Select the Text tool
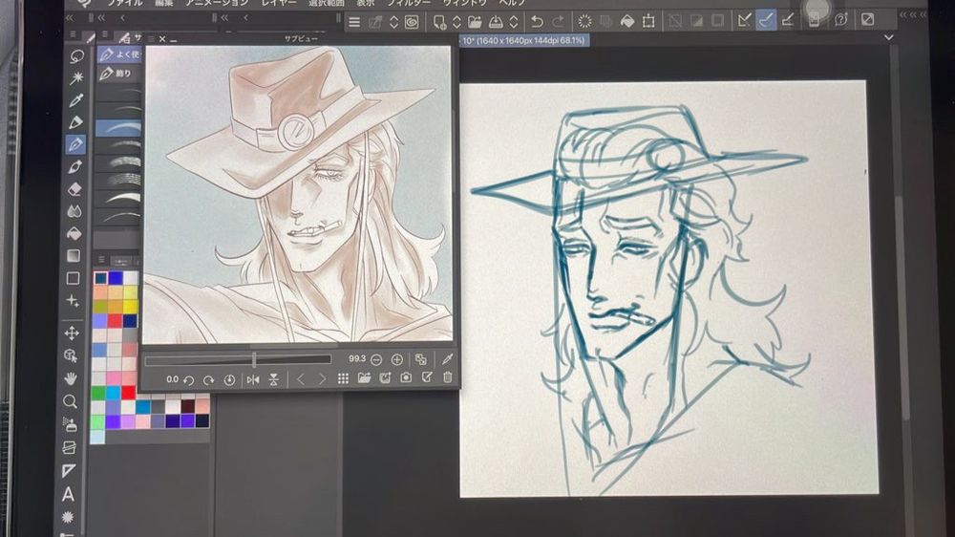955x537 pixels. (69, 494)
